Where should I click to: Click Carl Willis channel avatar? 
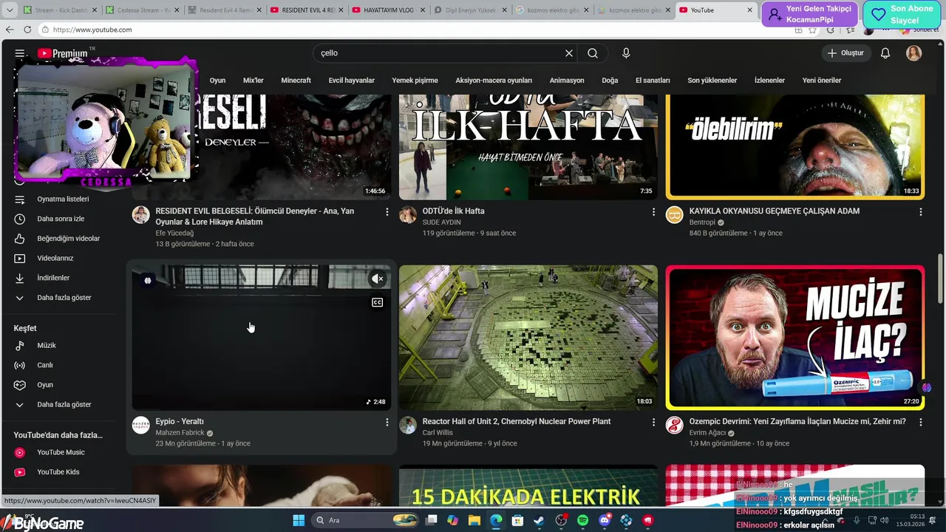pos(408,425)
